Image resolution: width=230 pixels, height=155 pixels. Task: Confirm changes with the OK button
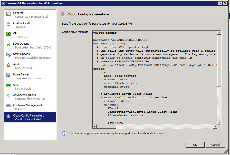[x=195, y=144]
